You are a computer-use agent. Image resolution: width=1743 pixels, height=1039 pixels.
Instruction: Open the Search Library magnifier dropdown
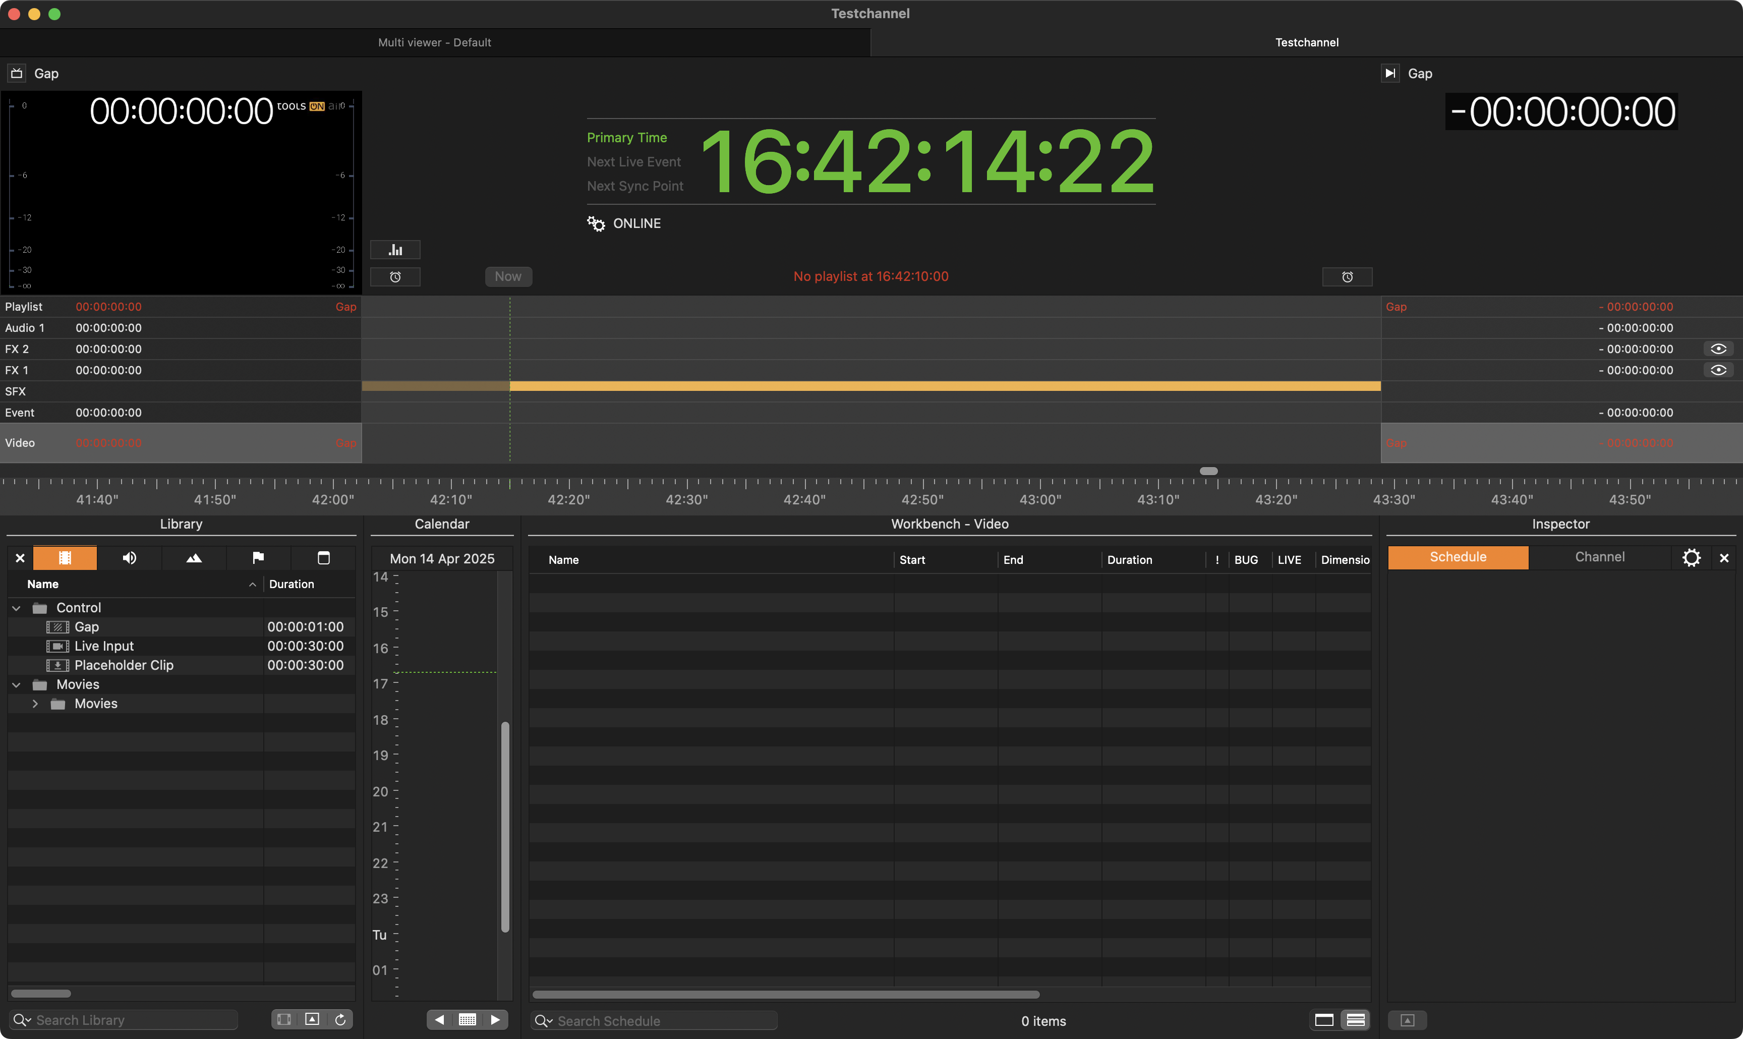22,1020
